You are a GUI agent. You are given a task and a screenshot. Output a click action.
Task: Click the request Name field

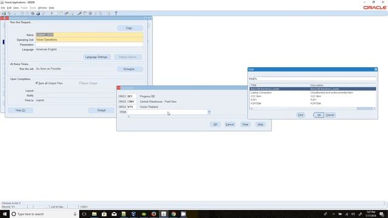[x=89, y=35]
